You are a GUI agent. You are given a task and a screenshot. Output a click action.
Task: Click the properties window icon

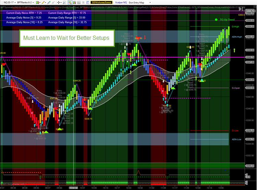point(88,2)
